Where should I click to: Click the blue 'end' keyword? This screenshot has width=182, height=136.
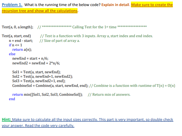pyautogui.click(x=12, y=99)
